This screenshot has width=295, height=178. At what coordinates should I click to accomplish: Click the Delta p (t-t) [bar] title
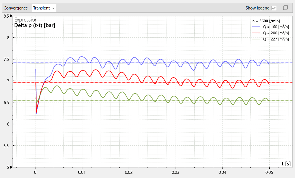(35, 25)
